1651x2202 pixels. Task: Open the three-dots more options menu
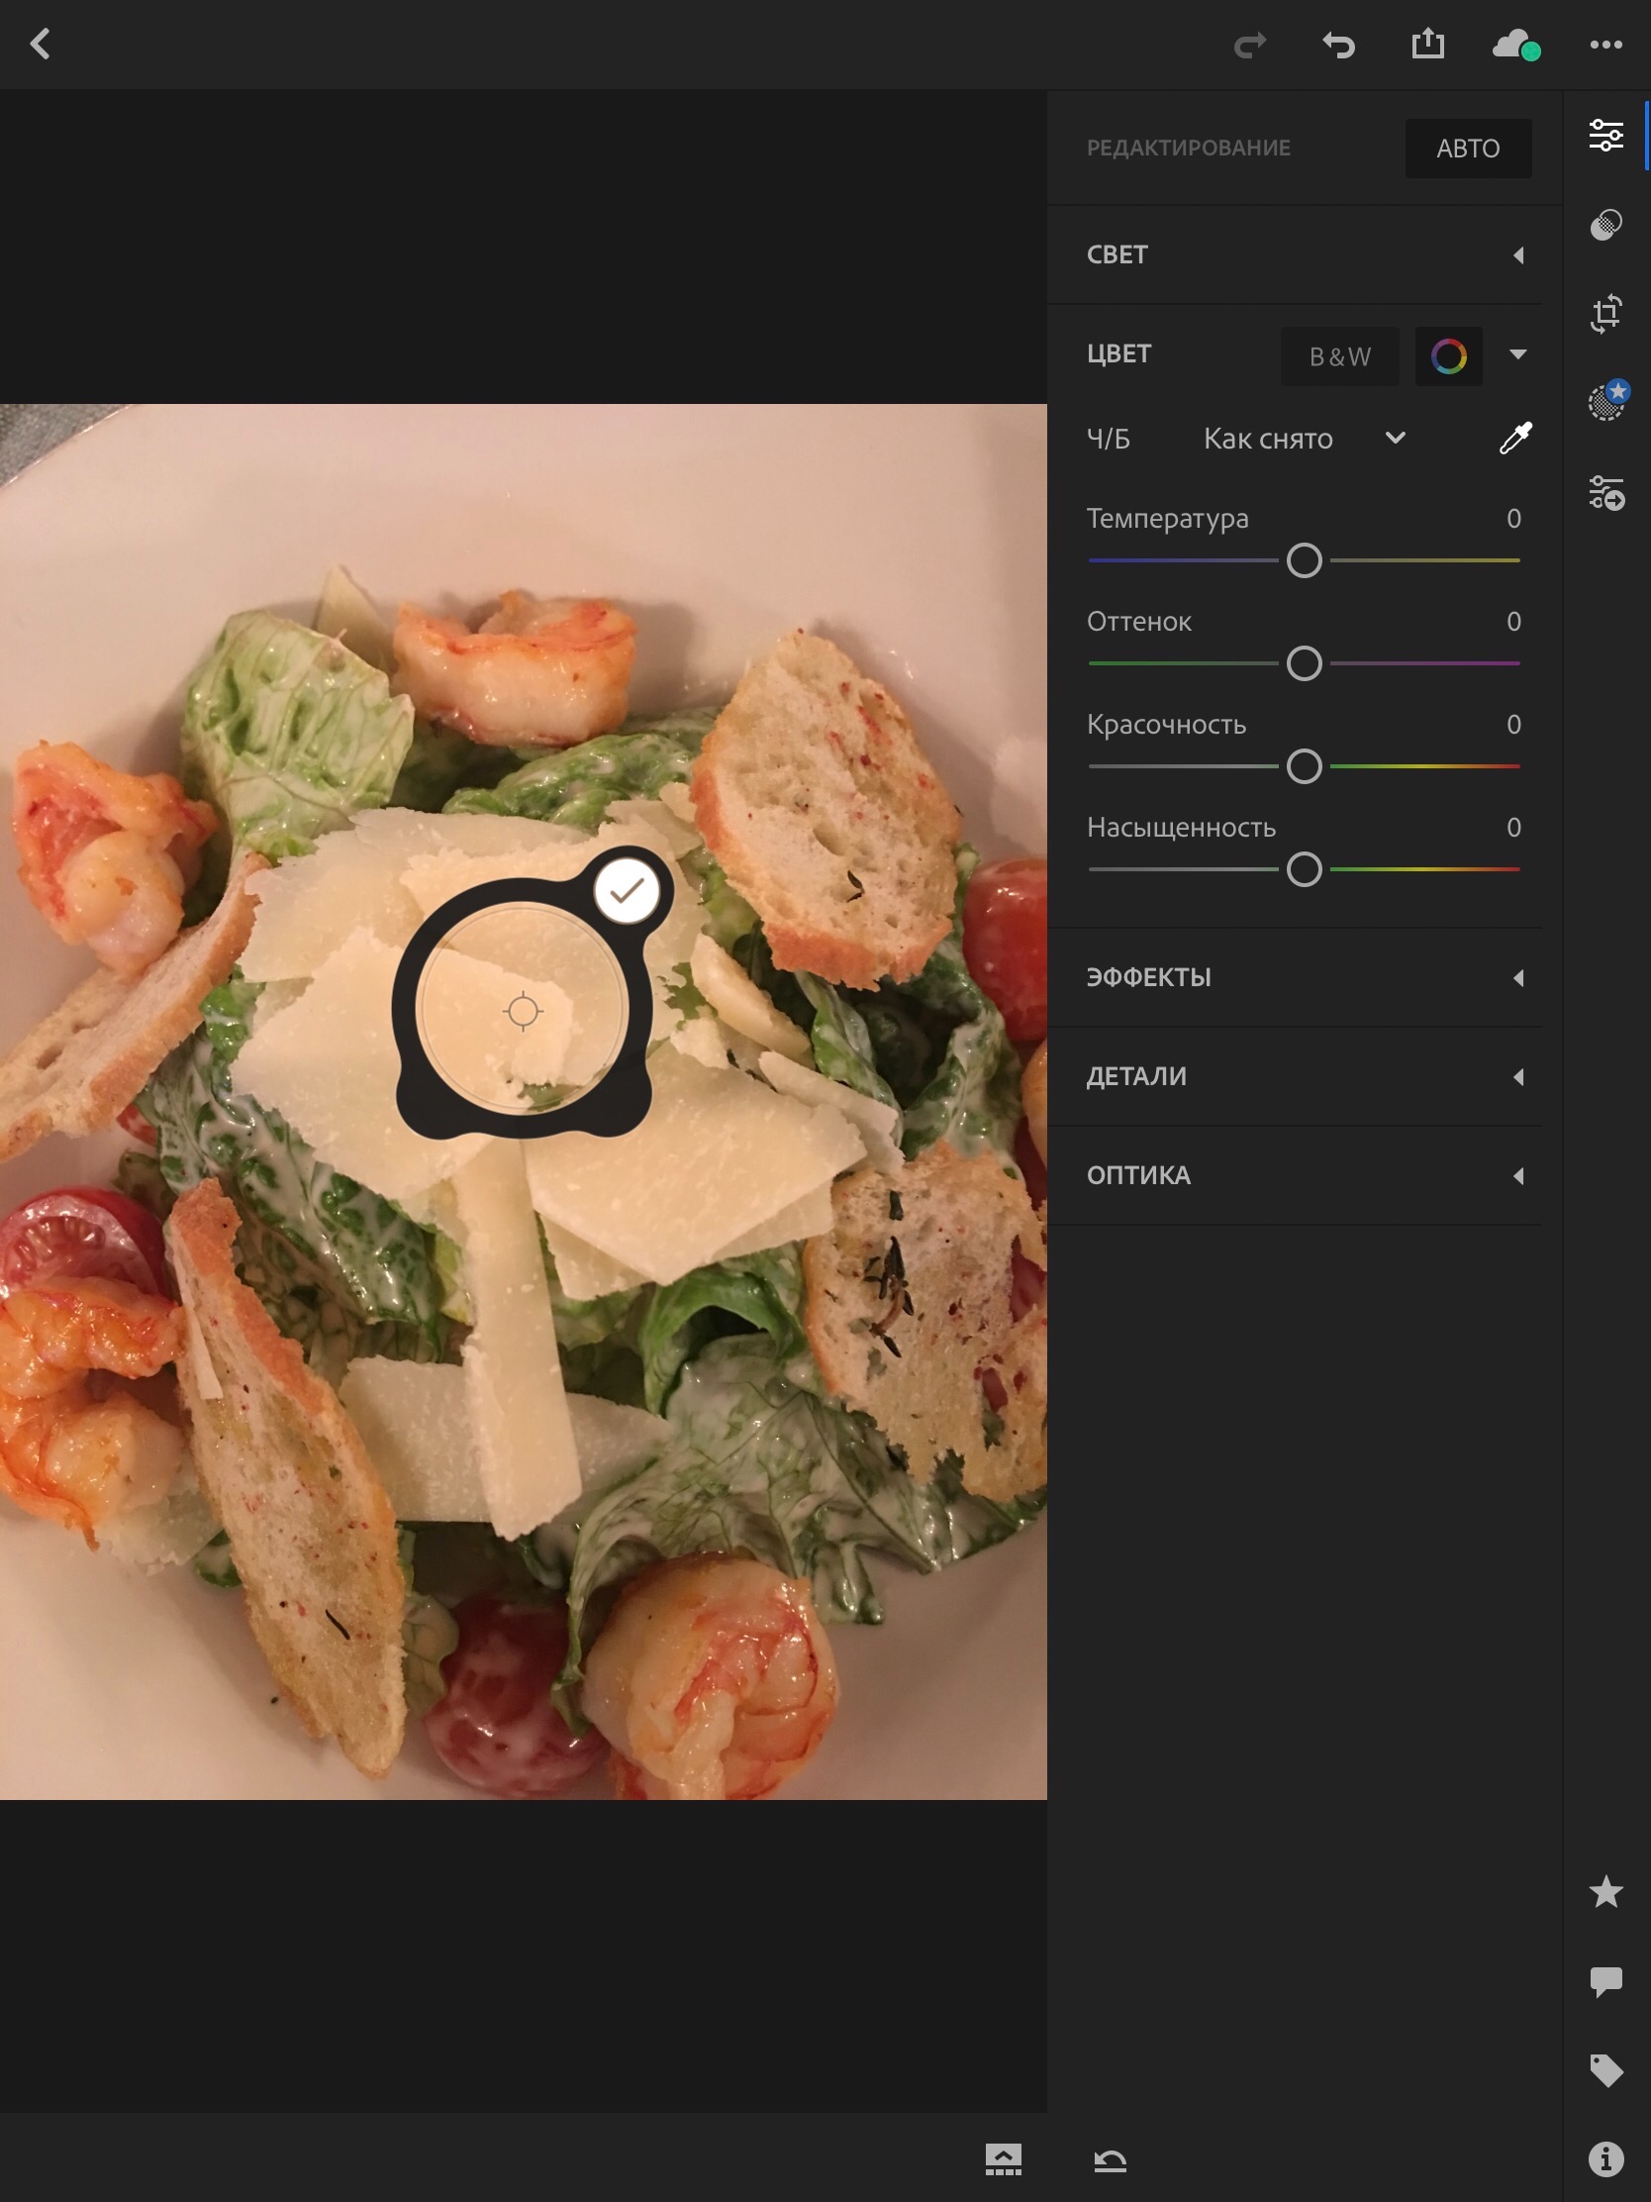click(x=1605, y=45)
